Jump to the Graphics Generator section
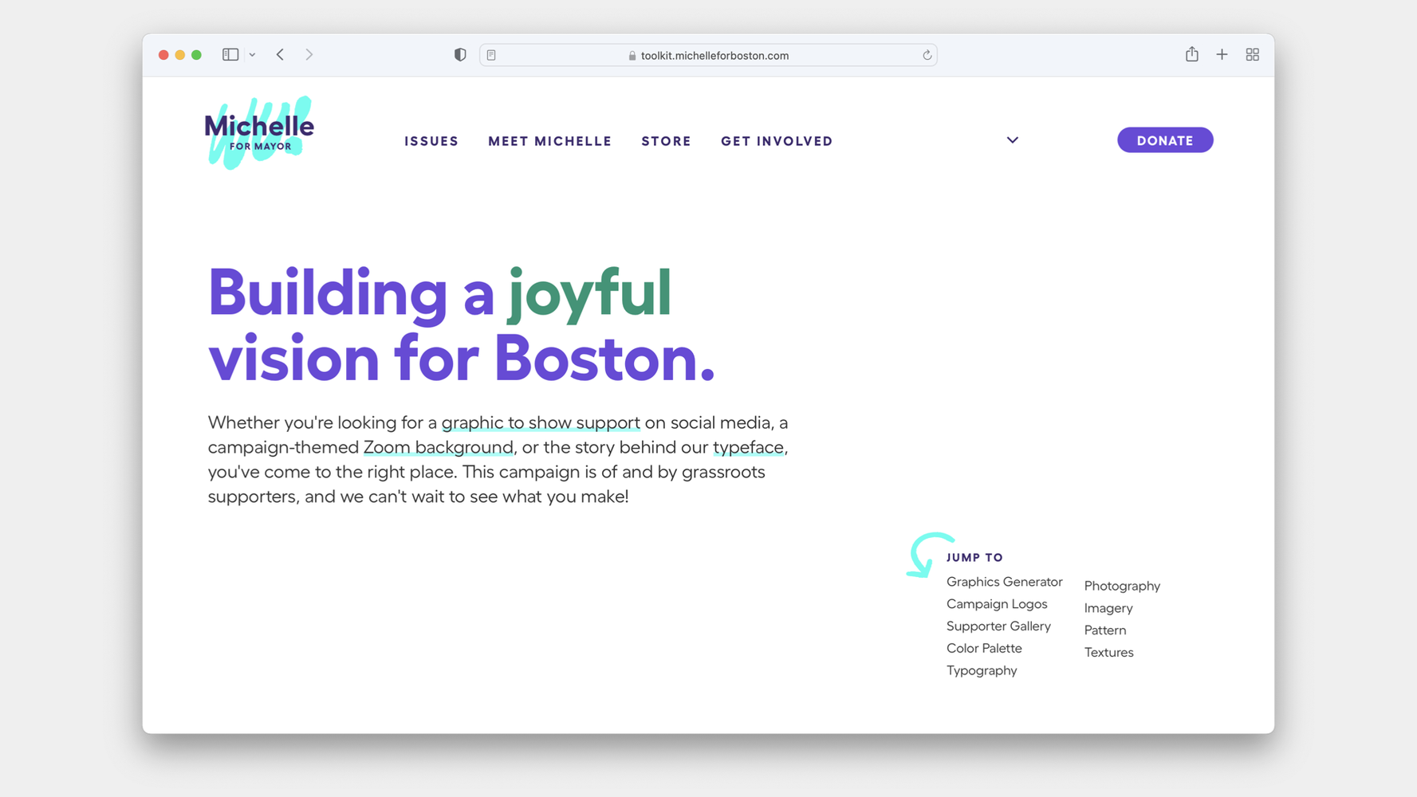 click(1004, 582)
